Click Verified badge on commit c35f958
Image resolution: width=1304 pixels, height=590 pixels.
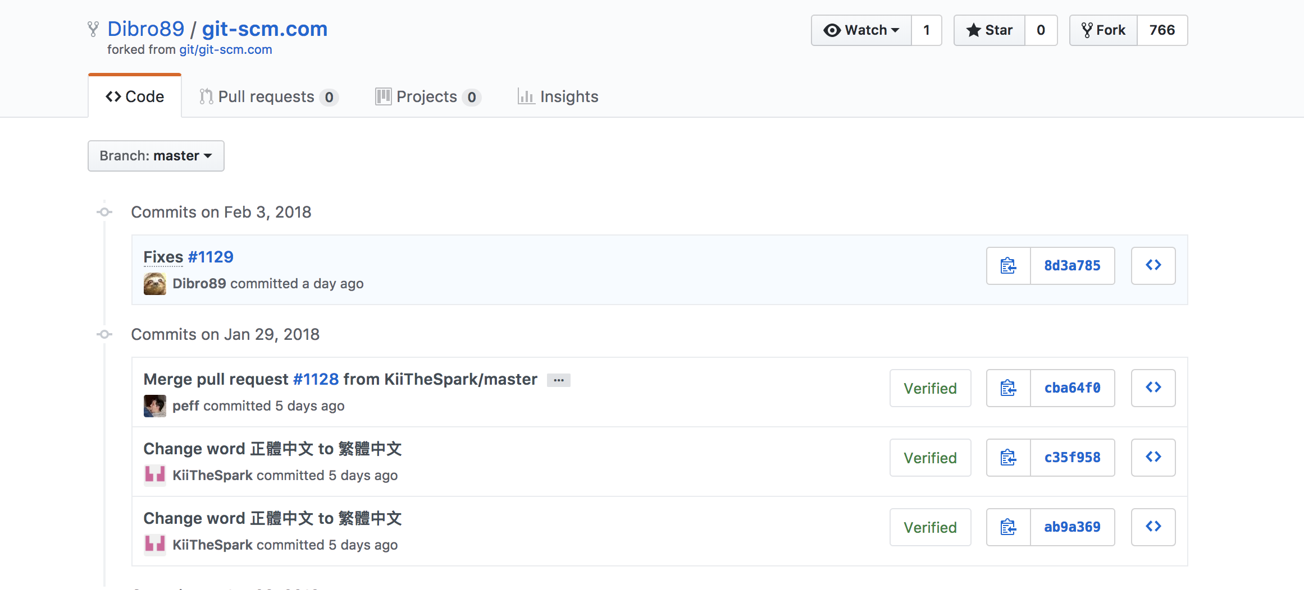931,458
